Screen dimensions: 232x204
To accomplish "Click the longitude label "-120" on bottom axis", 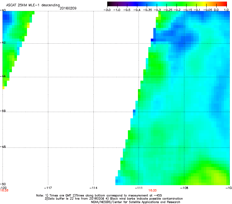I will tap(3, 188).
